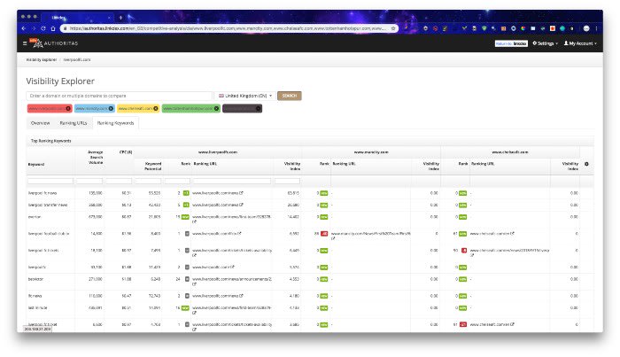Focus the domain comparison input field
620x357 pixels.
coord(119,96)
